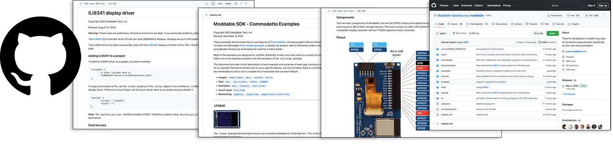The image size is (613, 145).
Task: Star the moddable repository
Action: tap(592, 16)
